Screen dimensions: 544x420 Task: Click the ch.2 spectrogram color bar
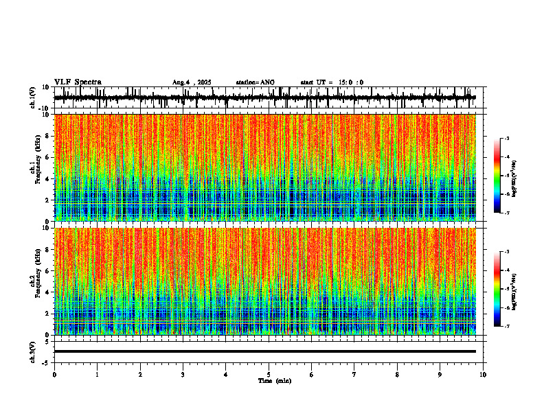tap(497, 289)
